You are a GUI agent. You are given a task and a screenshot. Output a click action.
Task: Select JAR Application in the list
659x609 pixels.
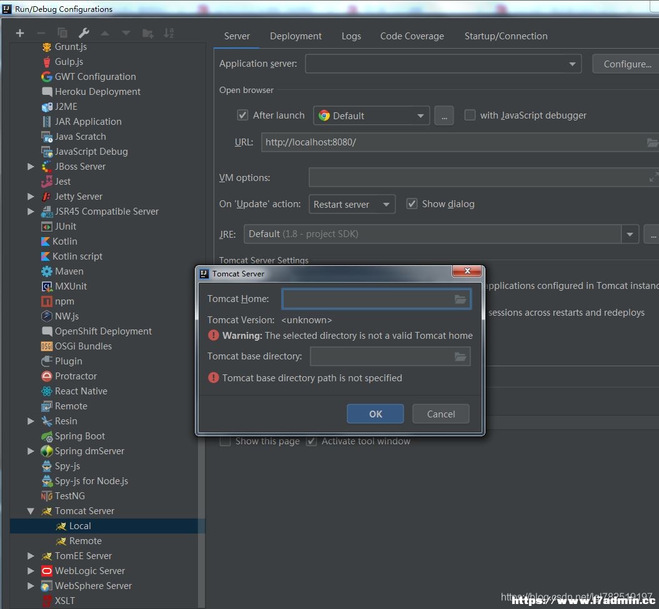tap(88, 122)
